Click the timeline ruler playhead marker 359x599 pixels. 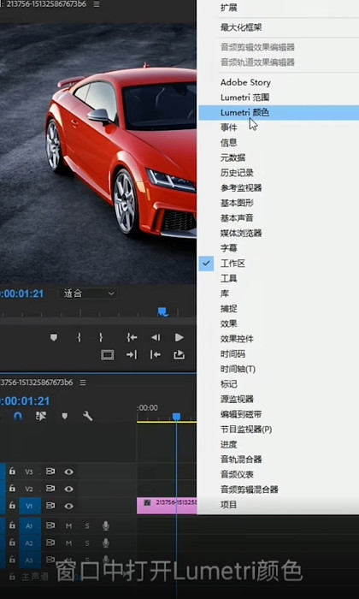click(176, 417)
